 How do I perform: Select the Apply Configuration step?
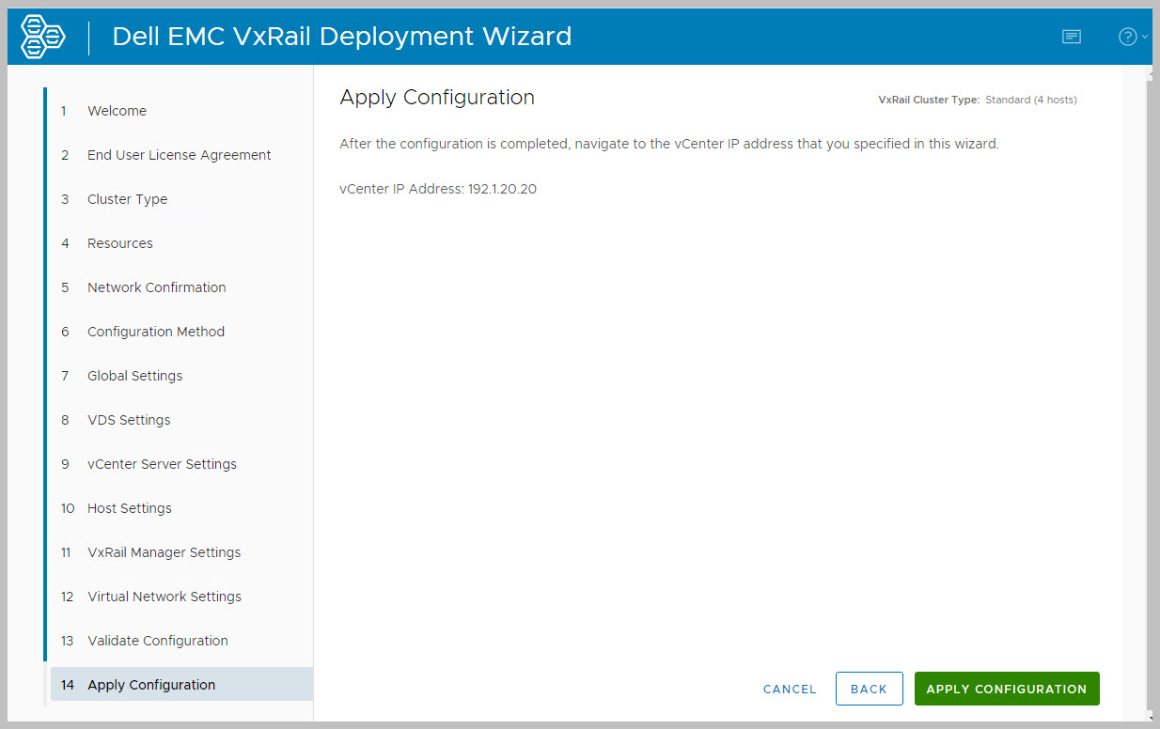point(150,685)
